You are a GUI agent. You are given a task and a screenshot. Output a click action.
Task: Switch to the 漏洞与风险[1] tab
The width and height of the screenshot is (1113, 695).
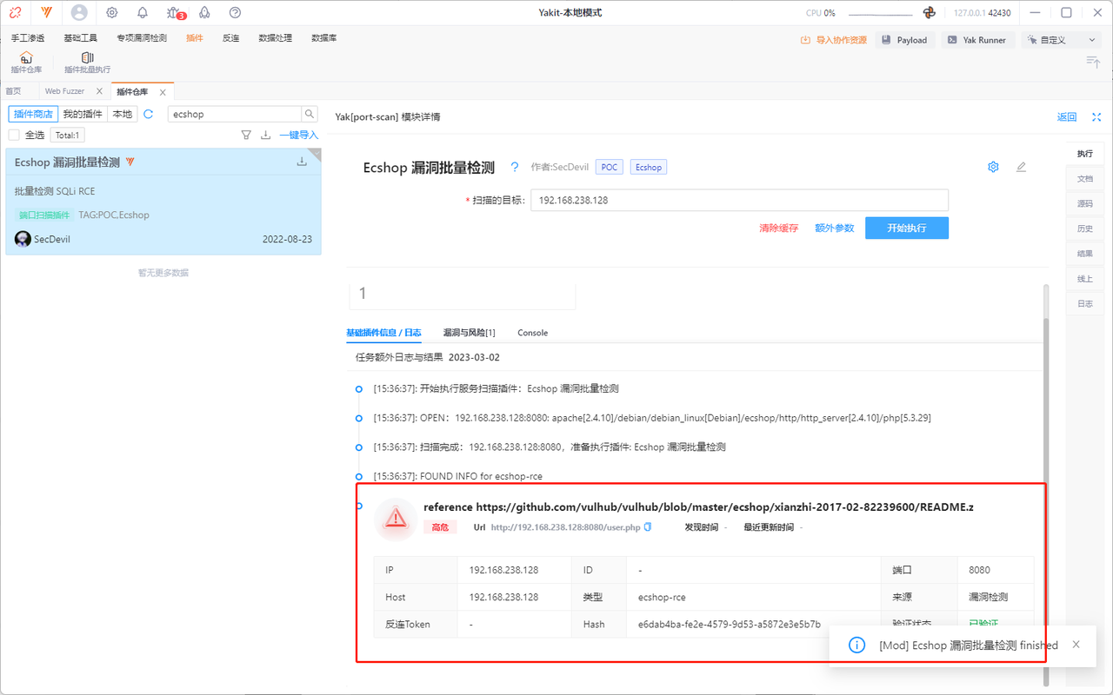coord(470,333)
